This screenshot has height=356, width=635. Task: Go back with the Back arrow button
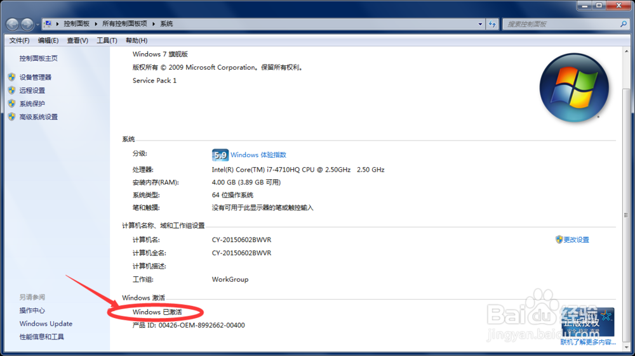coord(12,24)
